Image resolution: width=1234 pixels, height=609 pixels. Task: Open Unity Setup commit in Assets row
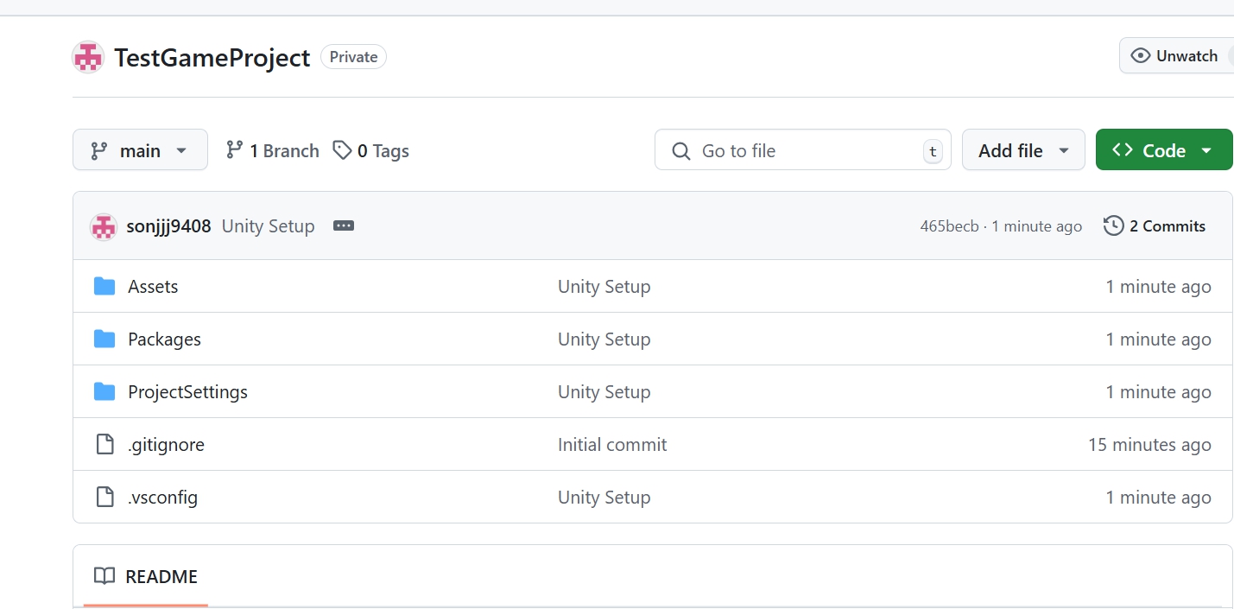(x=604, y=287)
